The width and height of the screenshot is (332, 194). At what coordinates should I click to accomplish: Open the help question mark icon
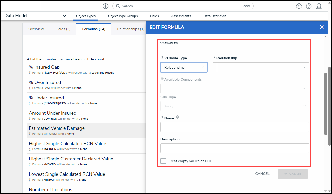(x=309, y=6)
